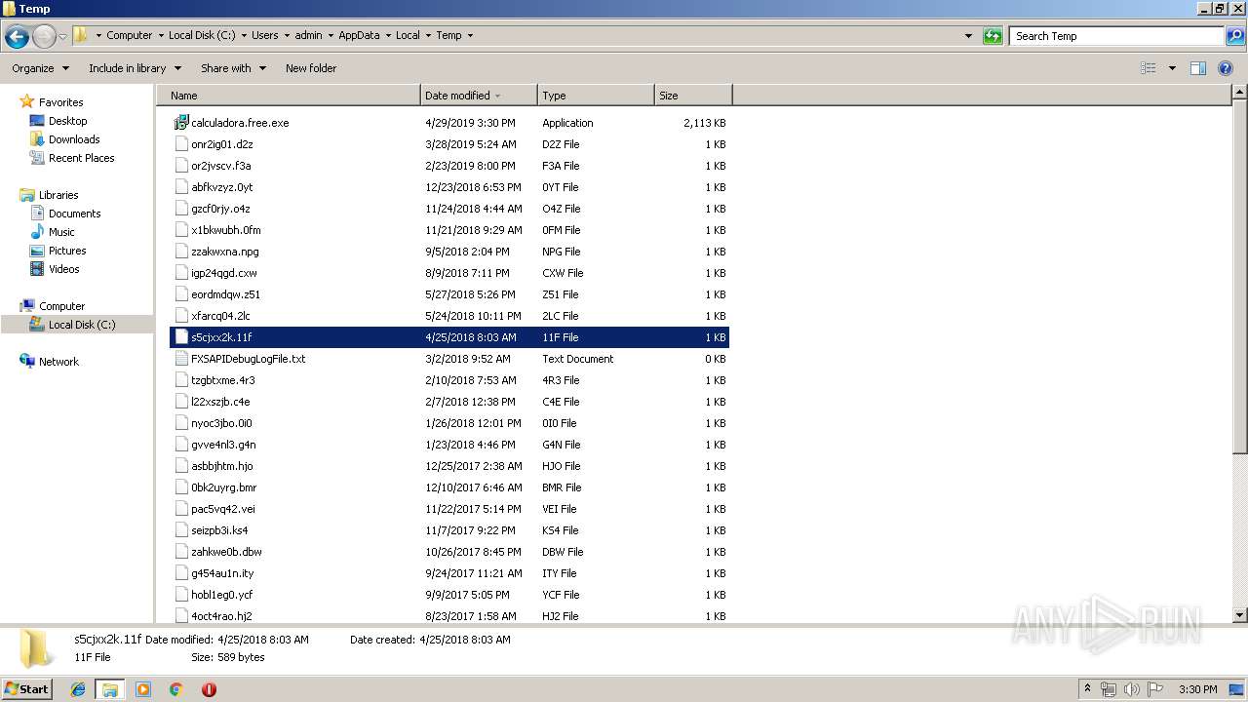Viewport: 1248px width, 702px height.
Task: Click the Forward navigation arrow button
Action: tap(44, 36)
